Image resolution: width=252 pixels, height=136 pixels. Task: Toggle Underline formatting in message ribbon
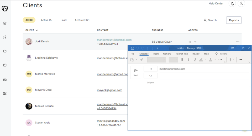point(195,60)
